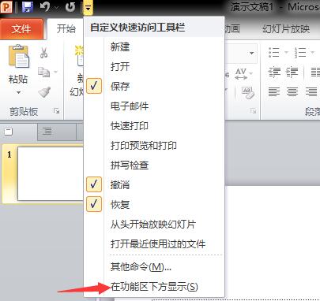This screenshot has height=301, width=320.
Task: Open the 文件 tab
Action: 21,29
